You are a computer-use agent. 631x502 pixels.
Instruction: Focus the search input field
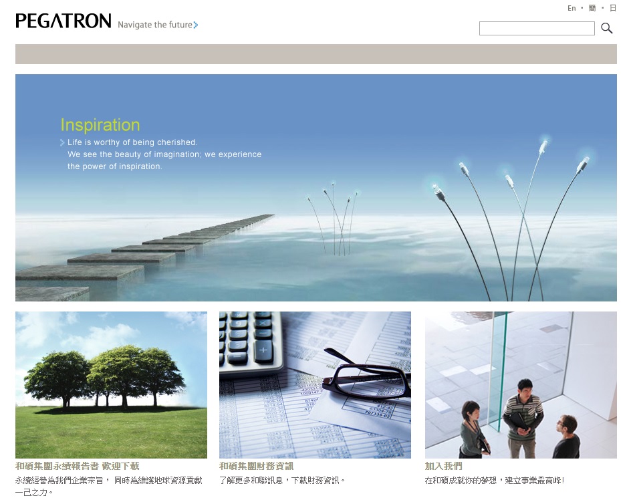pyautogui.click(x=537, y=28)
